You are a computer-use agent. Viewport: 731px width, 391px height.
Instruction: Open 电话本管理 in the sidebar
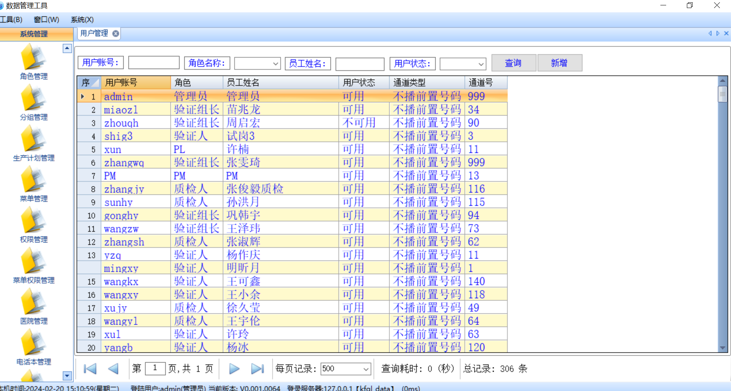(33, 348)
